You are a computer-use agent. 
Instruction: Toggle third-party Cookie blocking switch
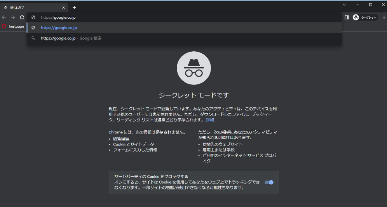[x=269, y=182]
